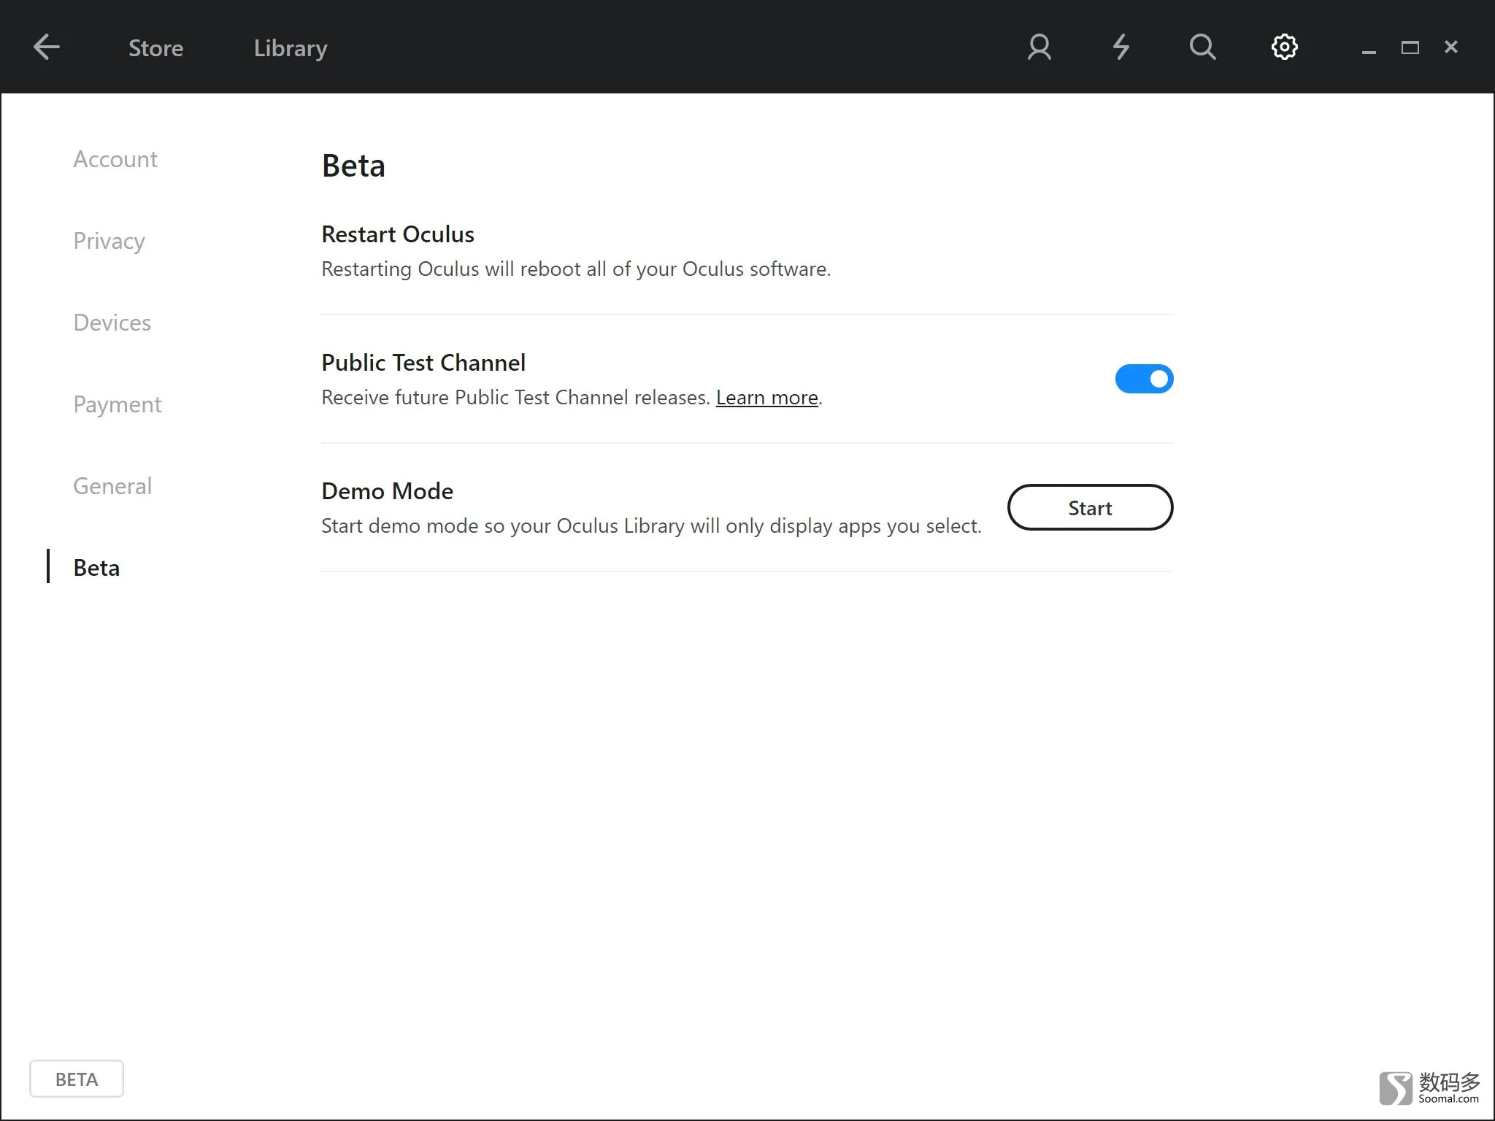Go back using the arrow icon

point(47,47)
